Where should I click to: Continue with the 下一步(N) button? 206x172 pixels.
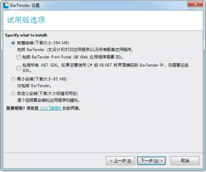(x=151, y=161)
